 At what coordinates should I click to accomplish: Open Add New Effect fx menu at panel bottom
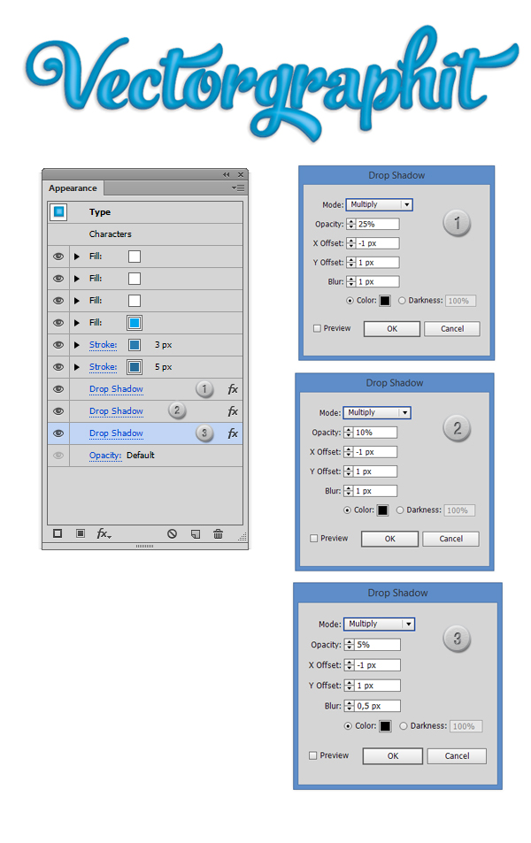click(x=104, y=533)
